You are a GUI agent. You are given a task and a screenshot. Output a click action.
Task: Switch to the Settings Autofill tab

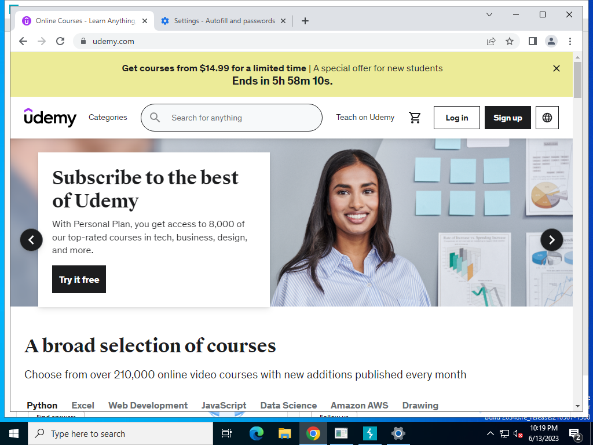[x=224, y=21]
